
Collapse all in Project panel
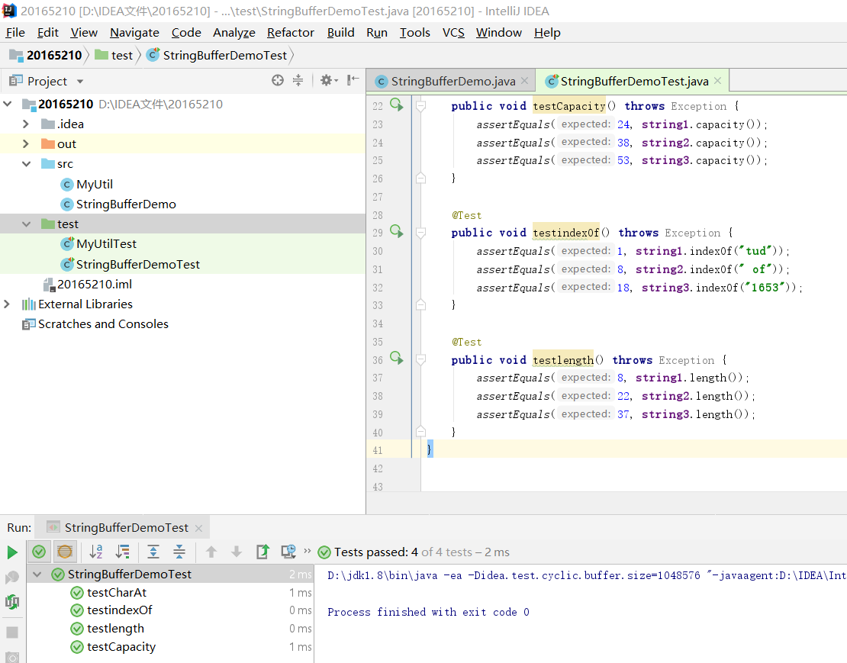pos(298,80)
